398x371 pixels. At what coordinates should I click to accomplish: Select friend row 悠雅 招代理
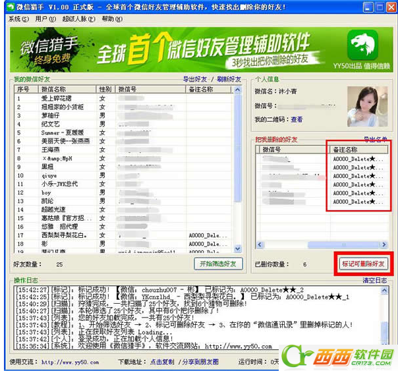124,227
